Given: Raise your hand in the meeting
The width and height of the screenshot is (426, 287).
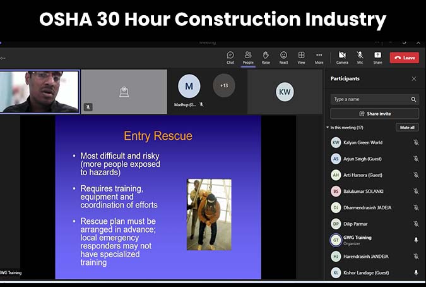Looking at the screenshot, I should 266,57.
